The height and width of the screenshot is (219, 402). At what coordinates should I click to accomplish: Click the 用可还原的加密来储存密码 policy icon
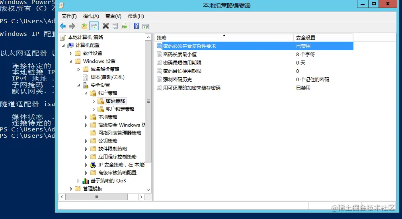pos(160,88)
